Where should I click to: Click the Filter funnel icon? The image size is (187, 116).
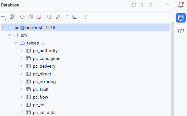click(85, 17)
